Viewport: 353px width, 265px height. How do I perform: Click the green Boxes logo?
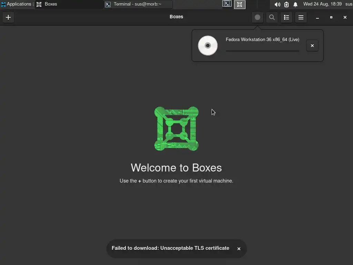[x=176, y=129]
